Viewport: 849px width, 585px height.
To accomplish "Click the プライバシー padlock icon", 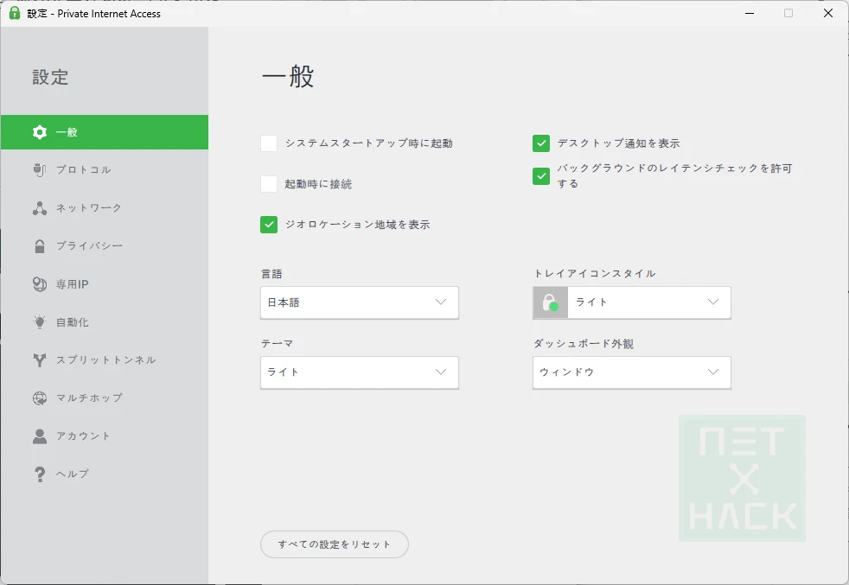I will point(39,246).
